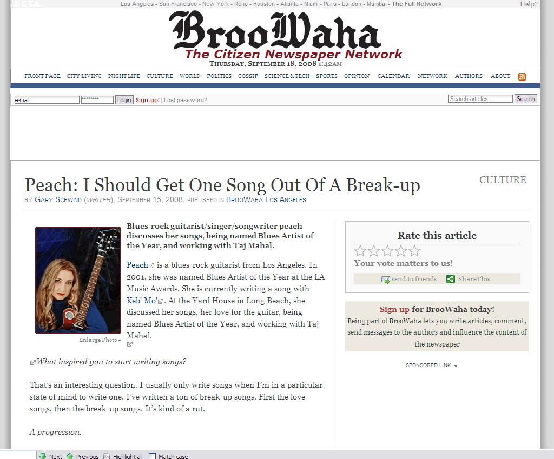Go to the Authors page
The width and height of the screenshot is (554, 459).
[x=469, y=76]
